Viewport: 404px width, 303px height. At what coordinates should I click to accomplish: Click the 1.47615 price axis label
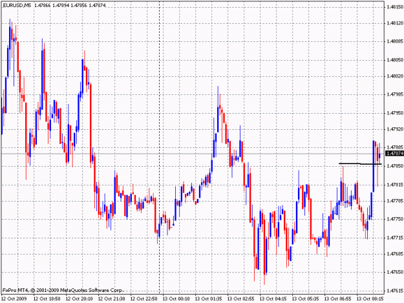point(395,291)
